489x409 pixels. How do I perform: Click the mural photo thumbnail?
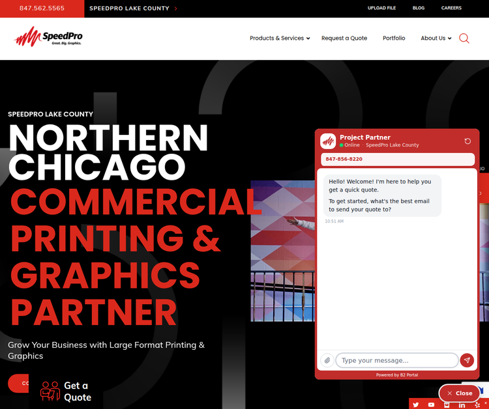(283, 251)
